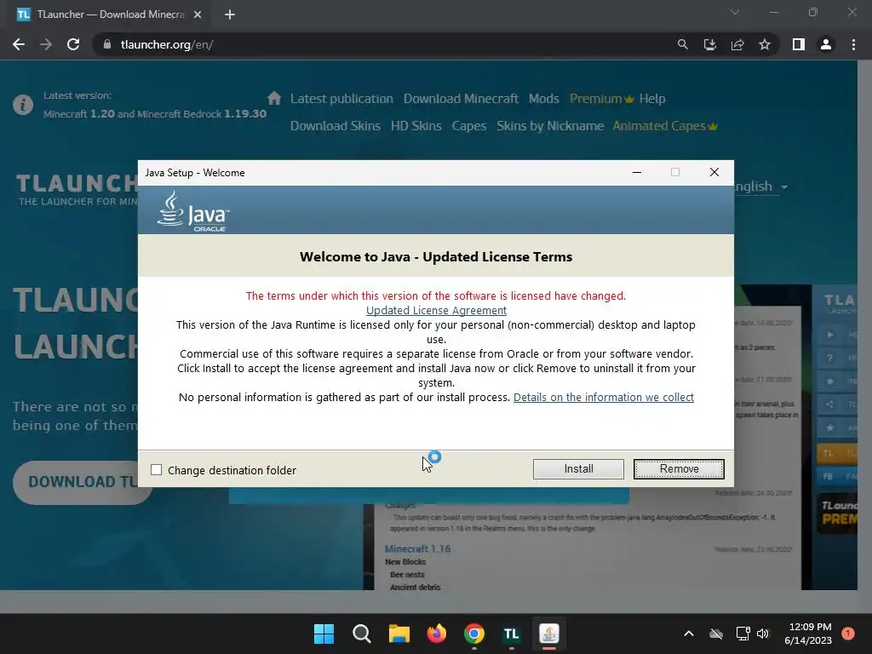This screenshot has width=872, height=654.
Task: Open HD Skins menu item
Action: point(416,126)
